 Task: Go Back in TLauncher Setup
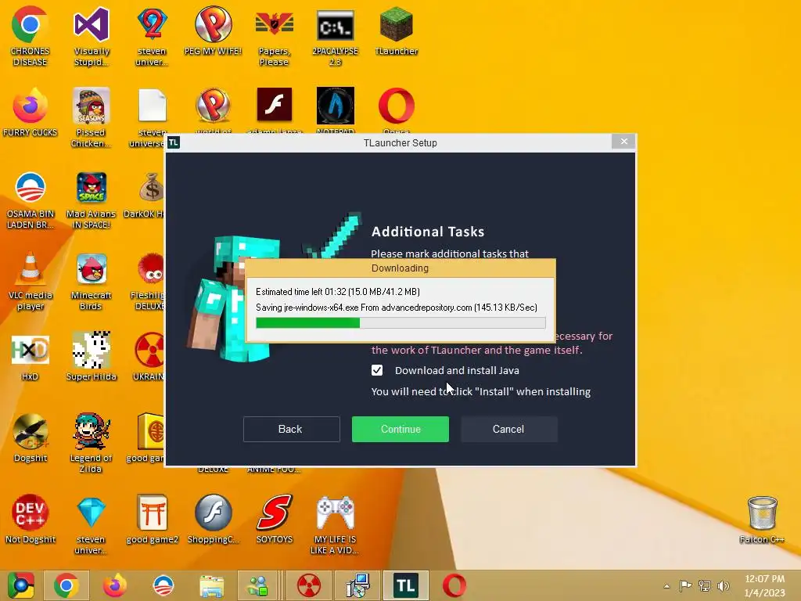click(x=291, y=429)
